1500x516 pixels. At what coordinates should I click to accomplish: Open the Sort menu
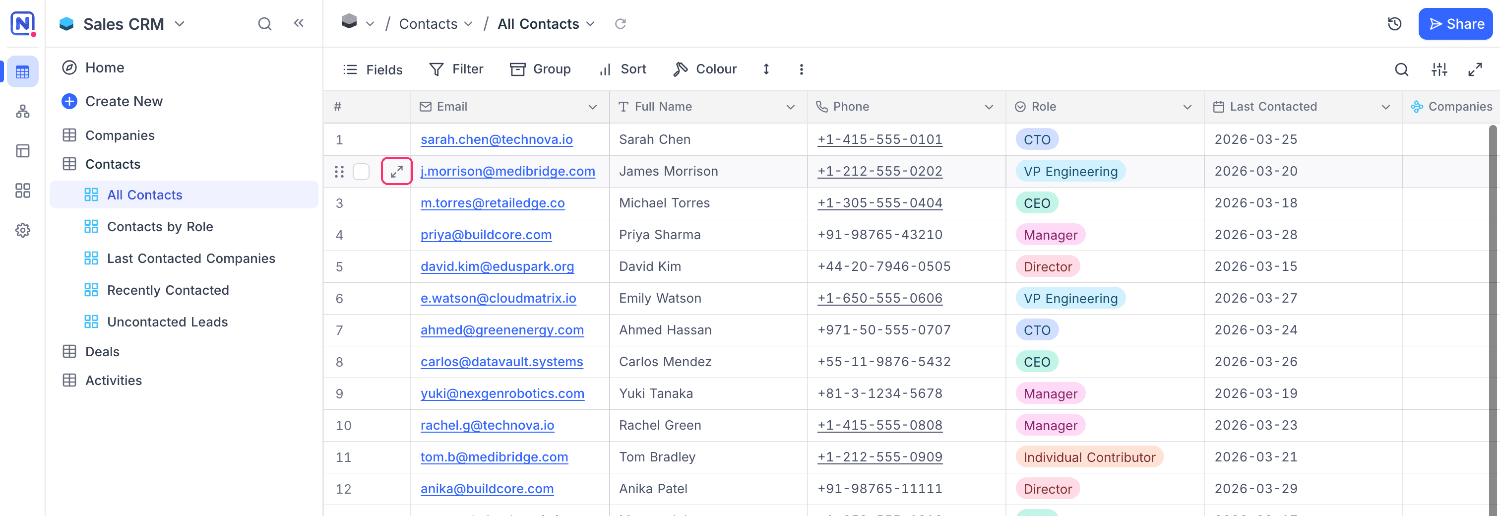[623, 69]
